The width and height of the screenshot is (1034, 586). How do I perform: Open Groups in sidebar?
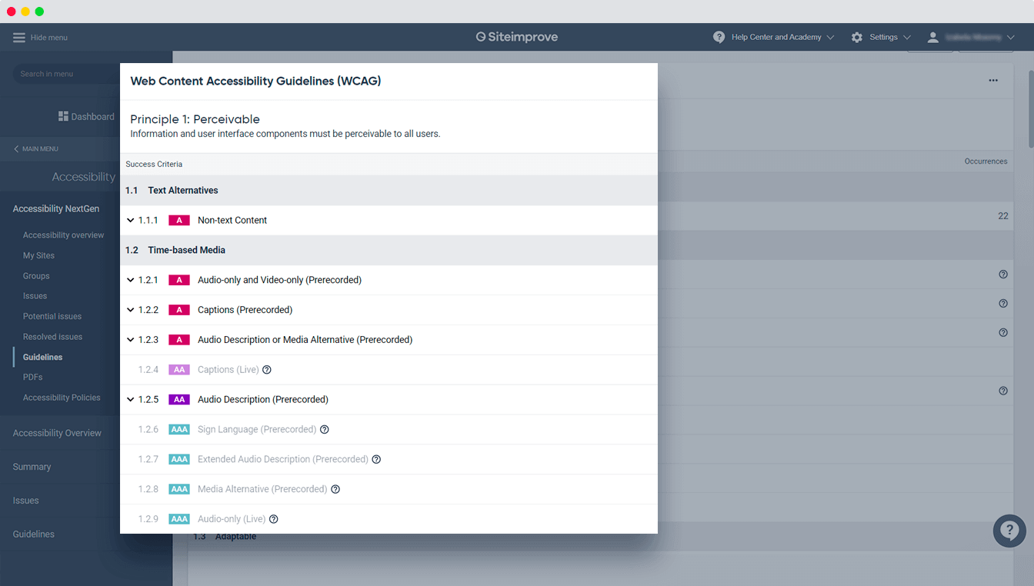click(36, 276)
